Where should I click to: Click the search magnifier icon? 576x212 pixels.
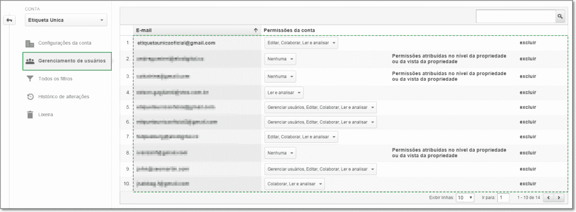pyautogui.click(x=560, y=16)
